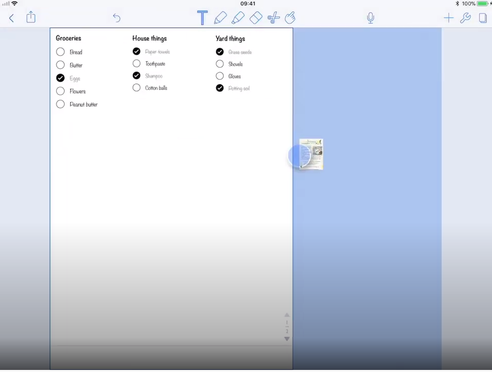Click the Bread item text
Viewport: 492px width, 372px height.
click(76, 52)
